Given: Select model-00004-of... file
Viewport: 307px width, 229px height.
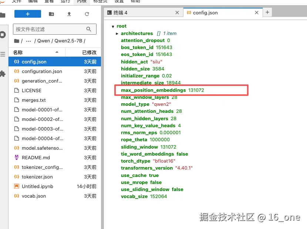Looking at the screenshot, I should pyautogui.click(x=55, y=138).
